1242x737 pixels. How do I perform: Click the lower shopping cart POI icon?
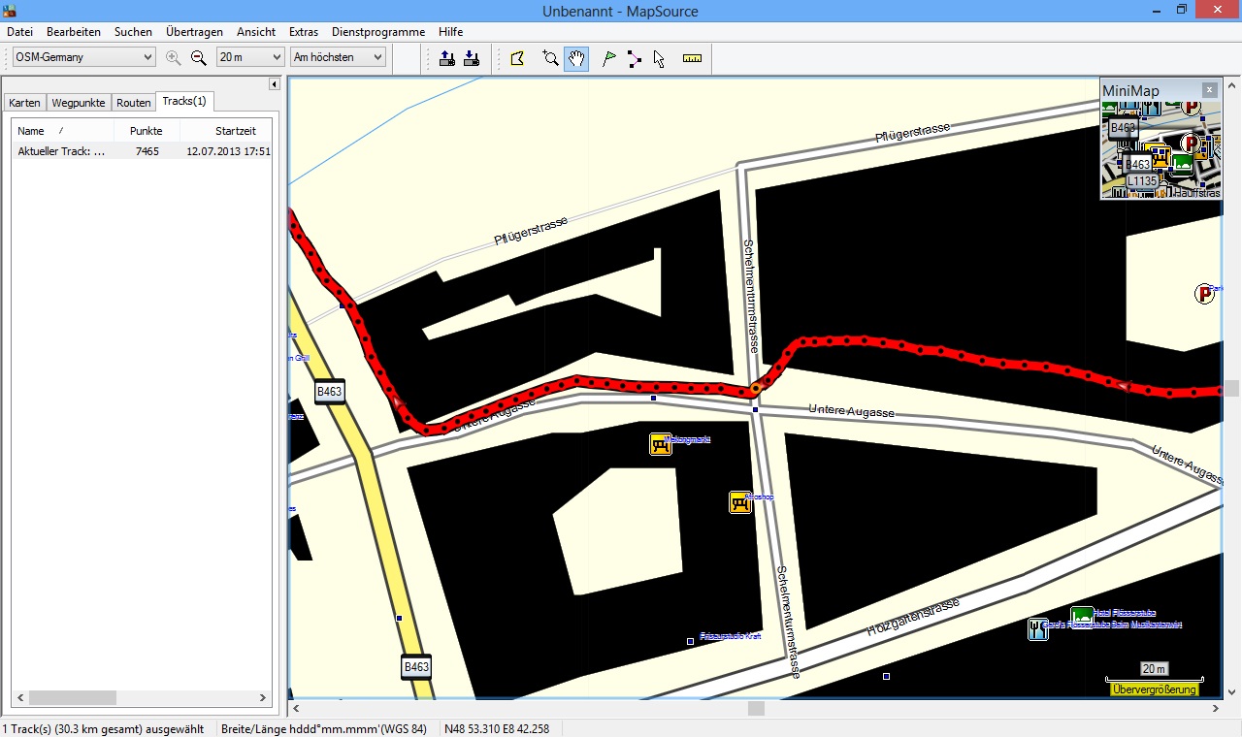740,501
